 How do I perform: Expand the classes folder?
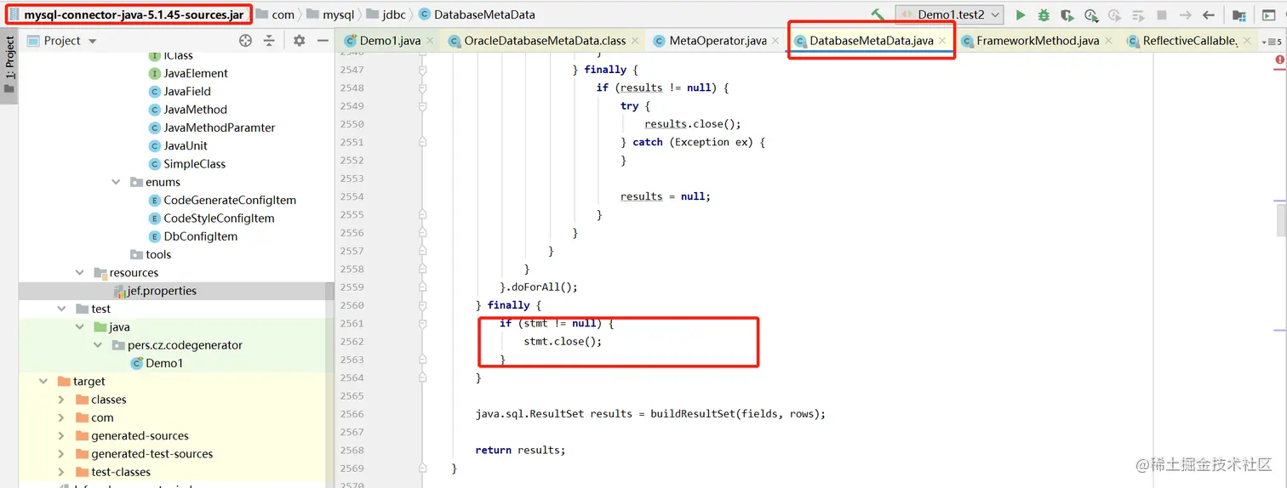tap(61, 400)
